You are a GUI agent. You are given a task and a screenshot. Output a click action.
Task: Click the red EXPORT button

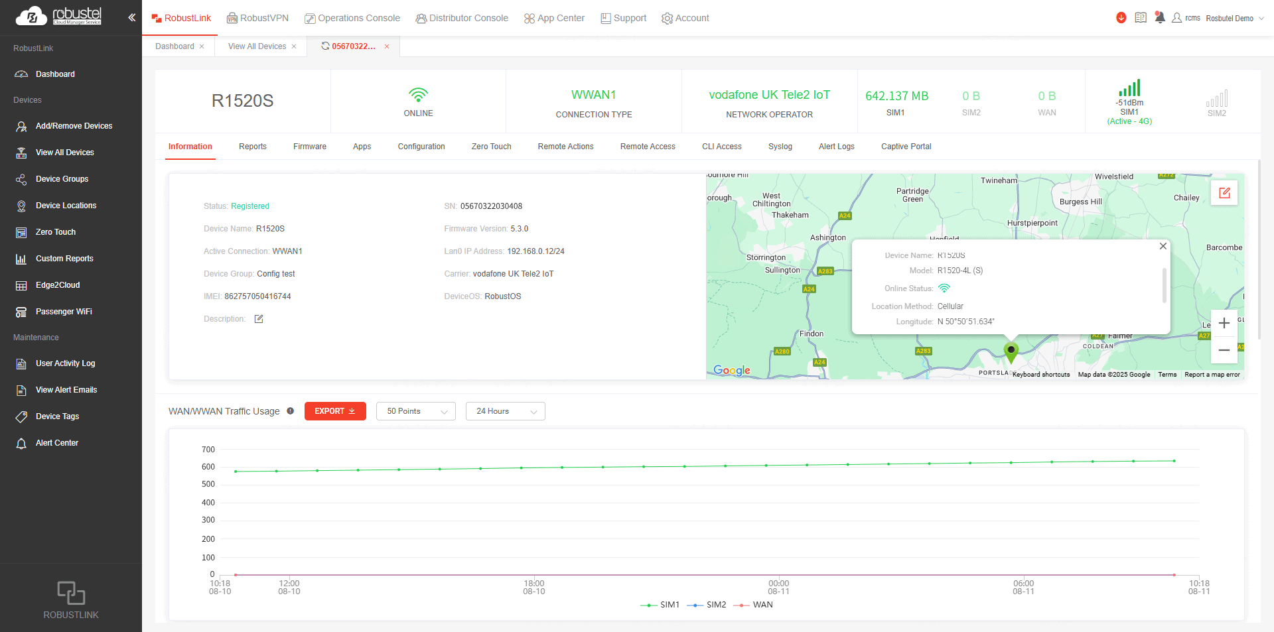point(335,411)
